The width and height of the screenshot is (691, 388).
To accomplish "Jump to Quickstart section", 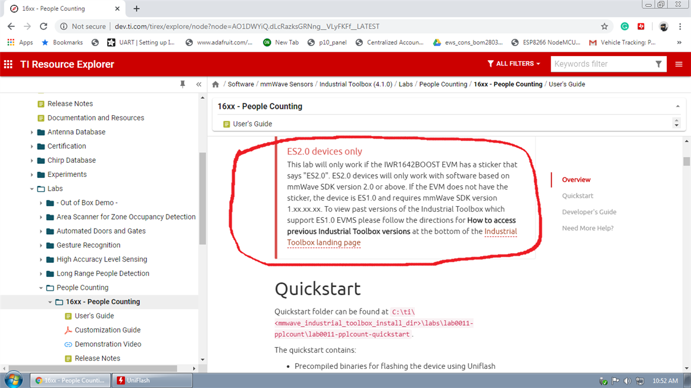I will 578,196.
